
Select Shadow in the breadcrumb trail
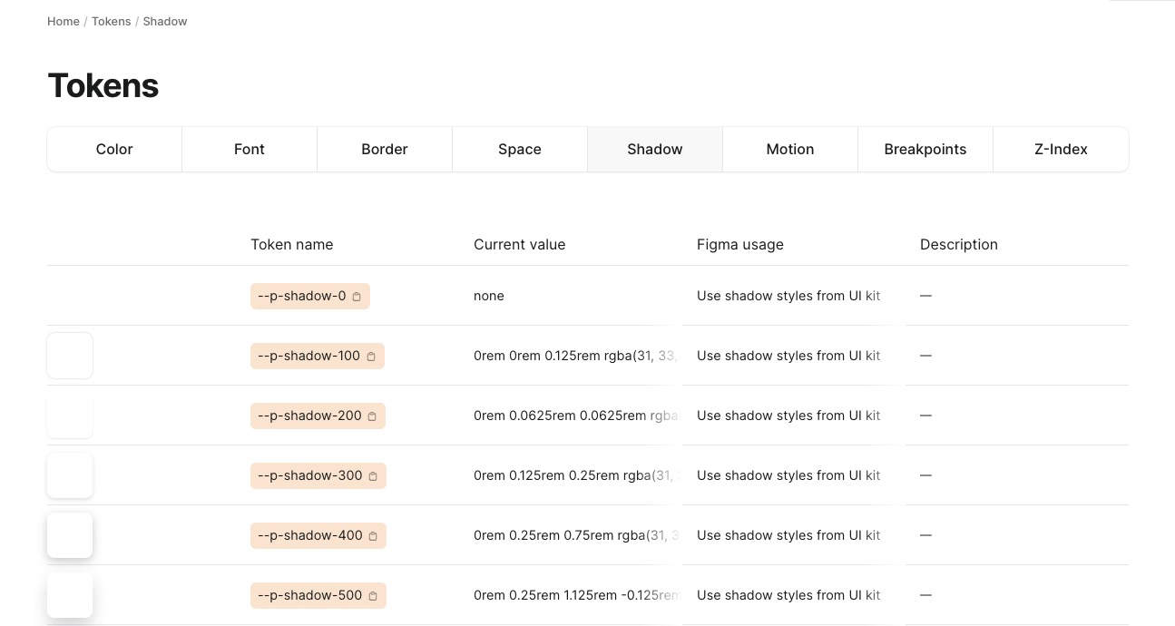coord(164,21)
